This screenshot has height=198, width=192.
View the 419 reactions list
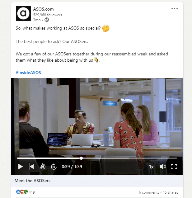click(x=32, y=192)
